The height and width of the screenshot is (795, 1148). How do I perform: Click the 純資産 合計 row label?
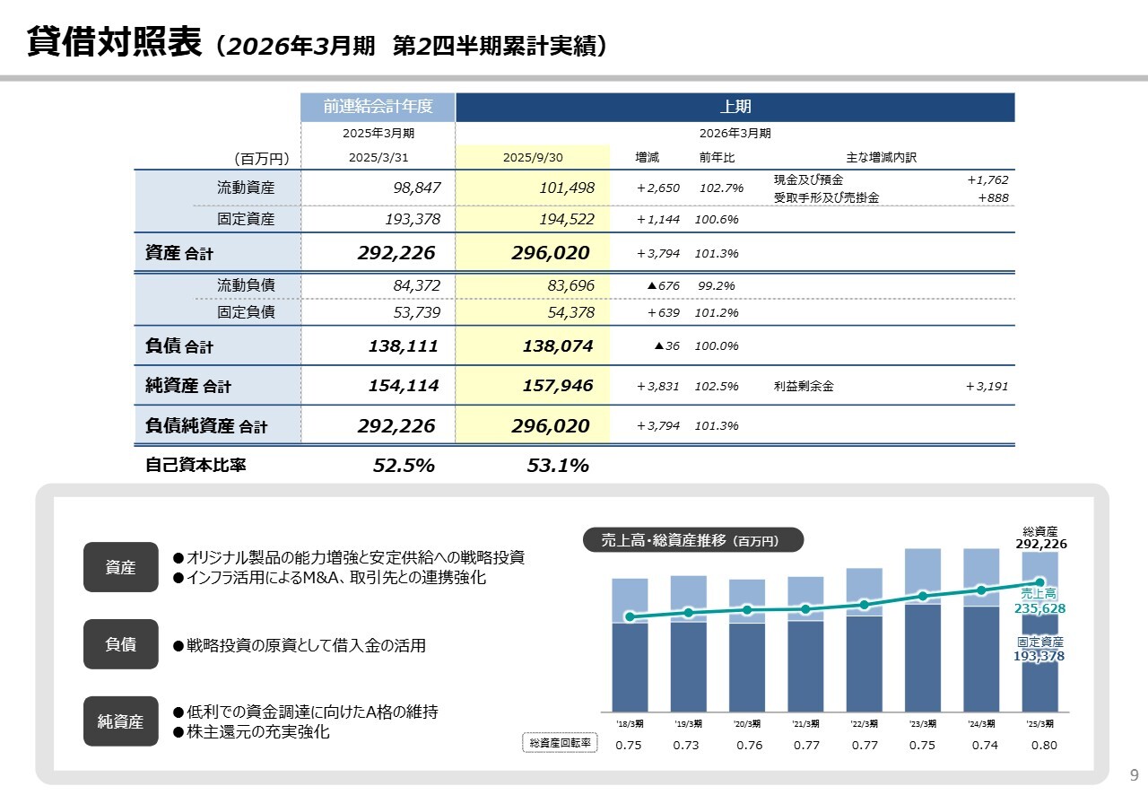pos(188,386)
